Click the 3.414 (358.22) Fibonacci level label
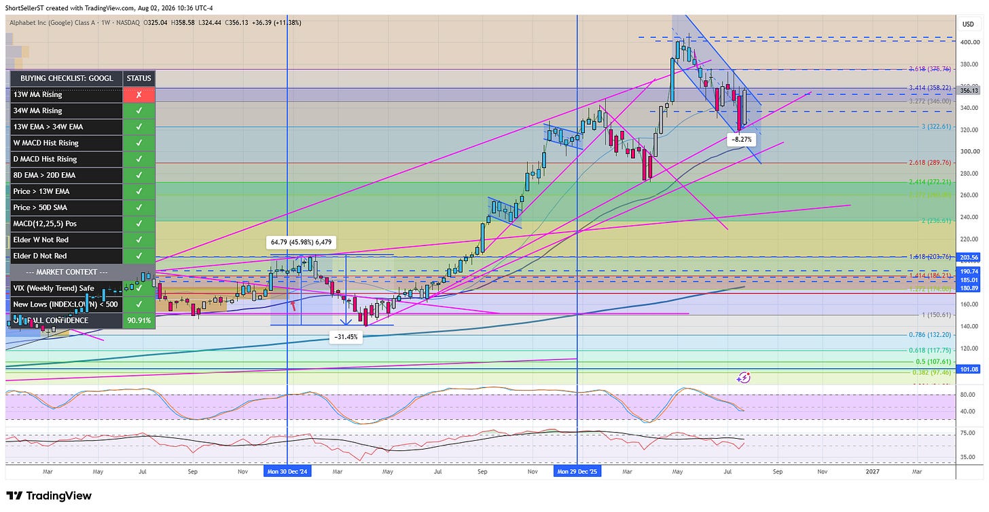This screenshot has width=989, height=512. tap(931, 88)
